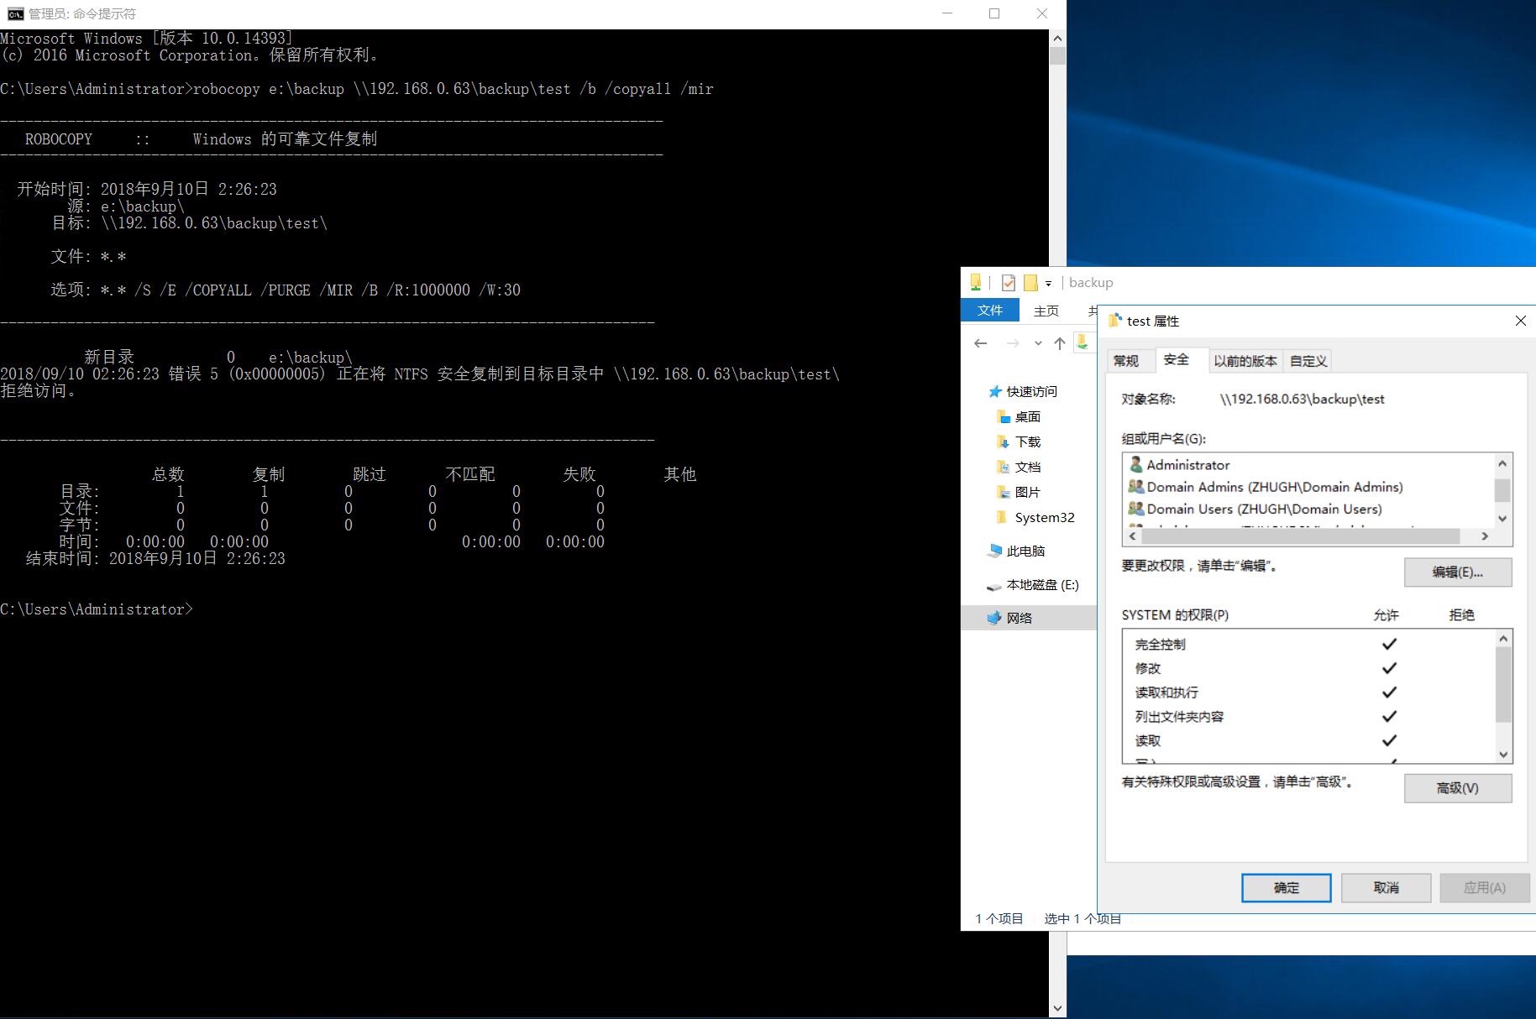1536x1019 pixels.
Task: Click 读取和执行 allow checkmark
Action: [x=1389, y=692]
